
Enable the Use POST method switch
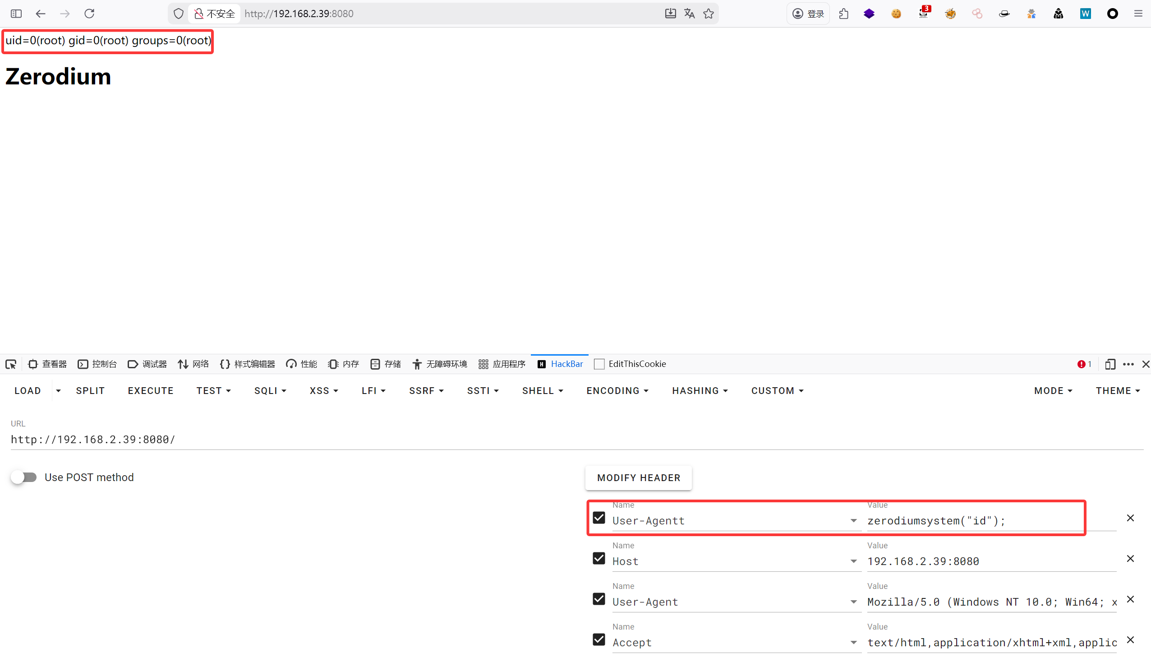click(x=24, y=477)
